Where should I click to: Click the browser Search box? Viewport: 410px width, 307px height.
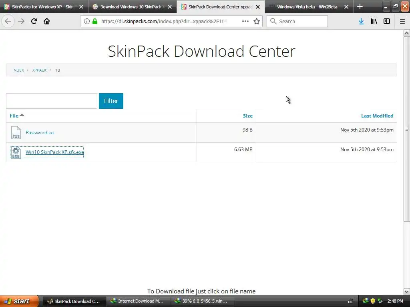pos(297,21)
